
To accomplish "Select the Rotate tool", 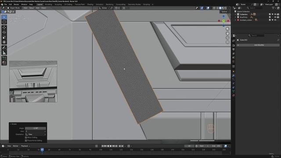I will (4, 32).
